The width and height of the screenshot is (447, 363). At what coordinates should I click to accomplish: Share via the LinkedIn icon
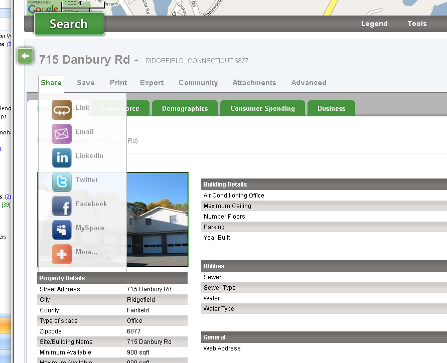62,157
